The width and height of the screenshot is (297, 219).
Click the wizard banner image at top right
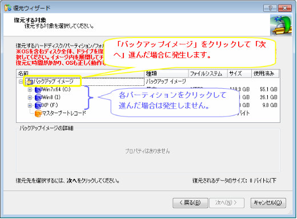tap(281, 24)
